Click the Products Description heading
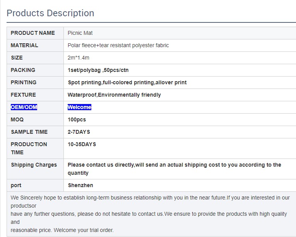Image resolution: width=296 pixels, height=237 pixels. click(50, 13)
